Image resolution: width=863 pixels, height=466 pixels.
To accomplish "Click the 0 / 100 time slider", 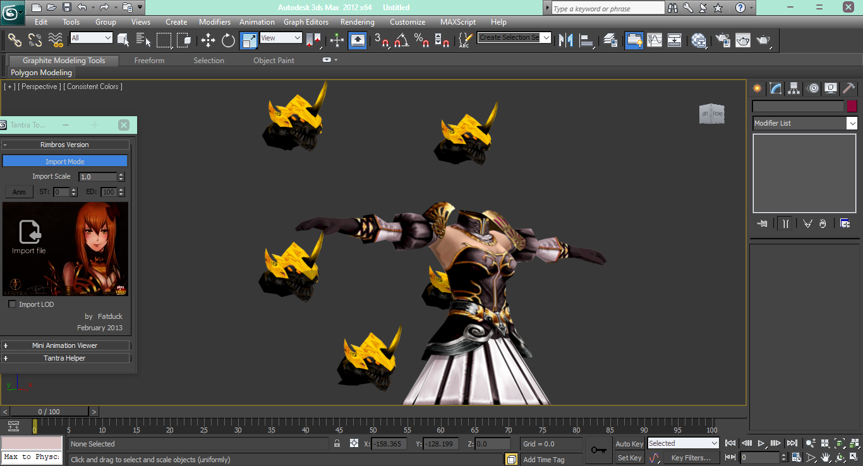I will click(49, 412).
